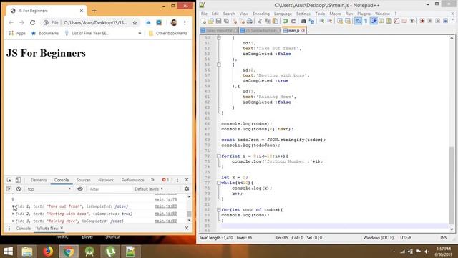Toggle Word Wrap in the Notepad++ toolbar
Viewport: 458px width, 258px height.
pos(358,21)
